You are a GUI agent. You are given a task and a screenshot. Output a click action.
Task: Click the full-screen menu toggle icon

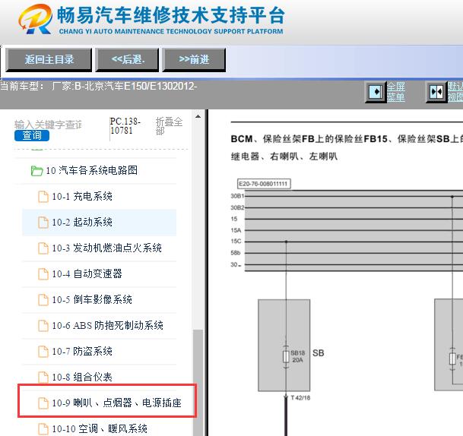point(376,92)
